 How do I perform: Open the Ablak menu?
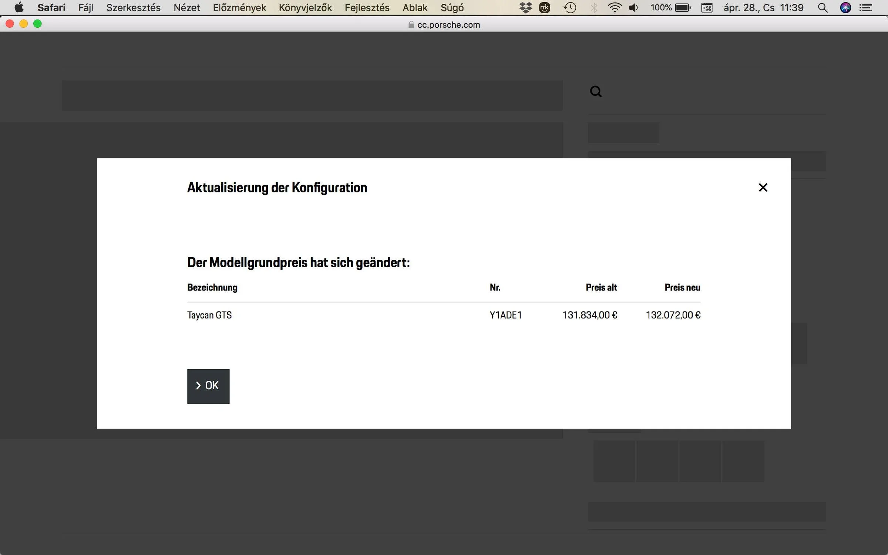coord(415,8)
